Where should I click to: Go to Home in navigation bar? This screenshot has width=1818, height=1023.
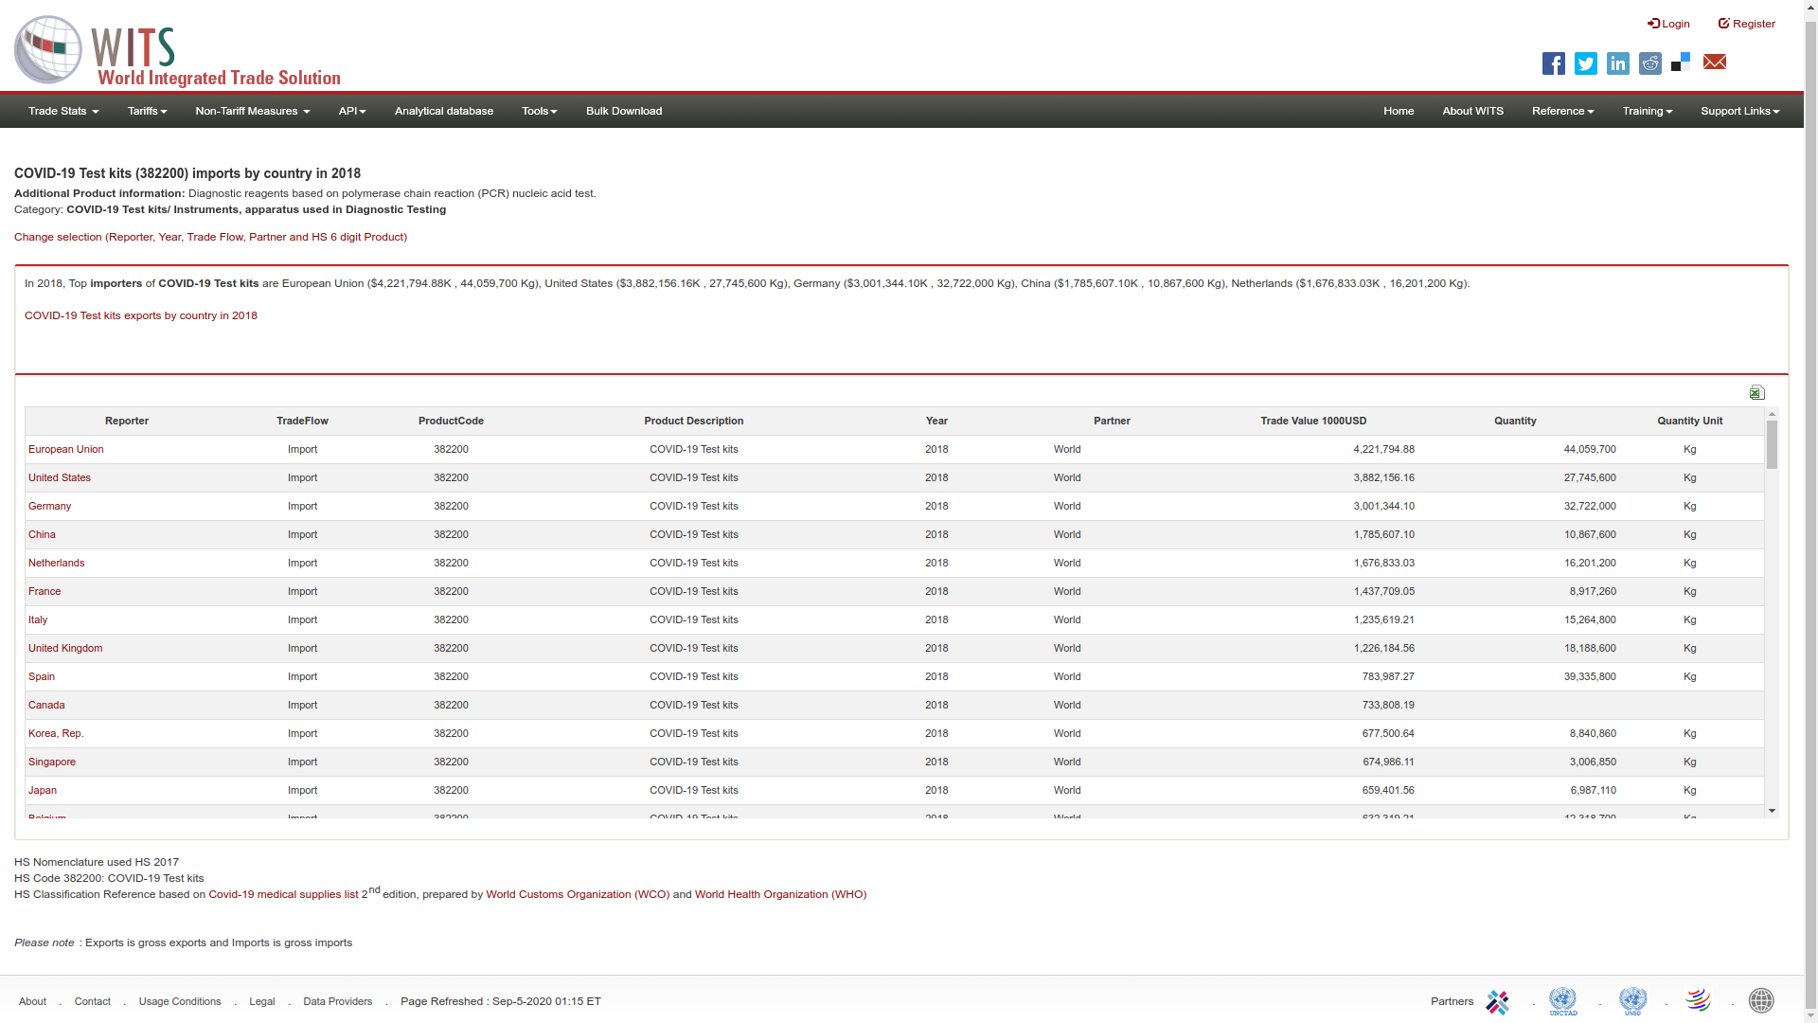tap(1399, 111)
